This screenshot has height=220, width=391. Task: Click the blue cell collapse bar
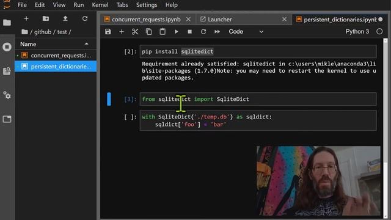[x=109, y=99]
